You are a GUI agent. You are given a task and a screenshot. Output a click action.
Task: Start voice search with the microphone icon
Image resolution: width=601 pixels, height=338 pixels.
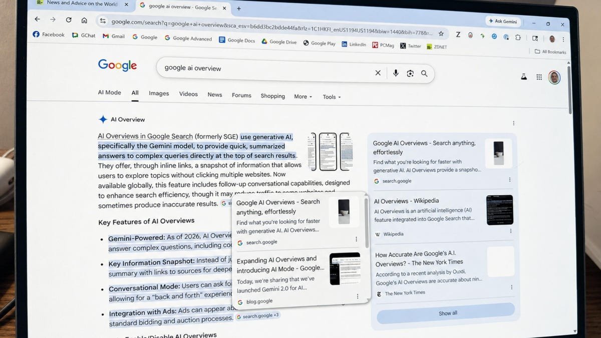[396, 73]
